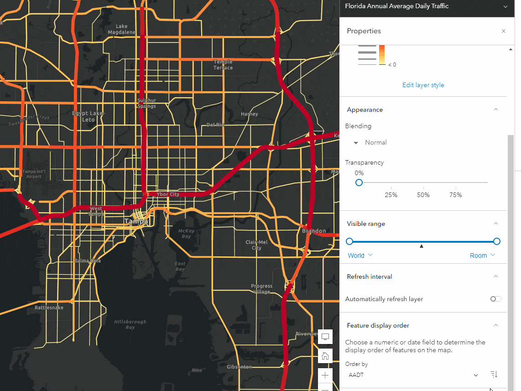Click the Del Rio label on map
Screen dimensions: 521x391
pyautogui.click(x=215, y=125)
